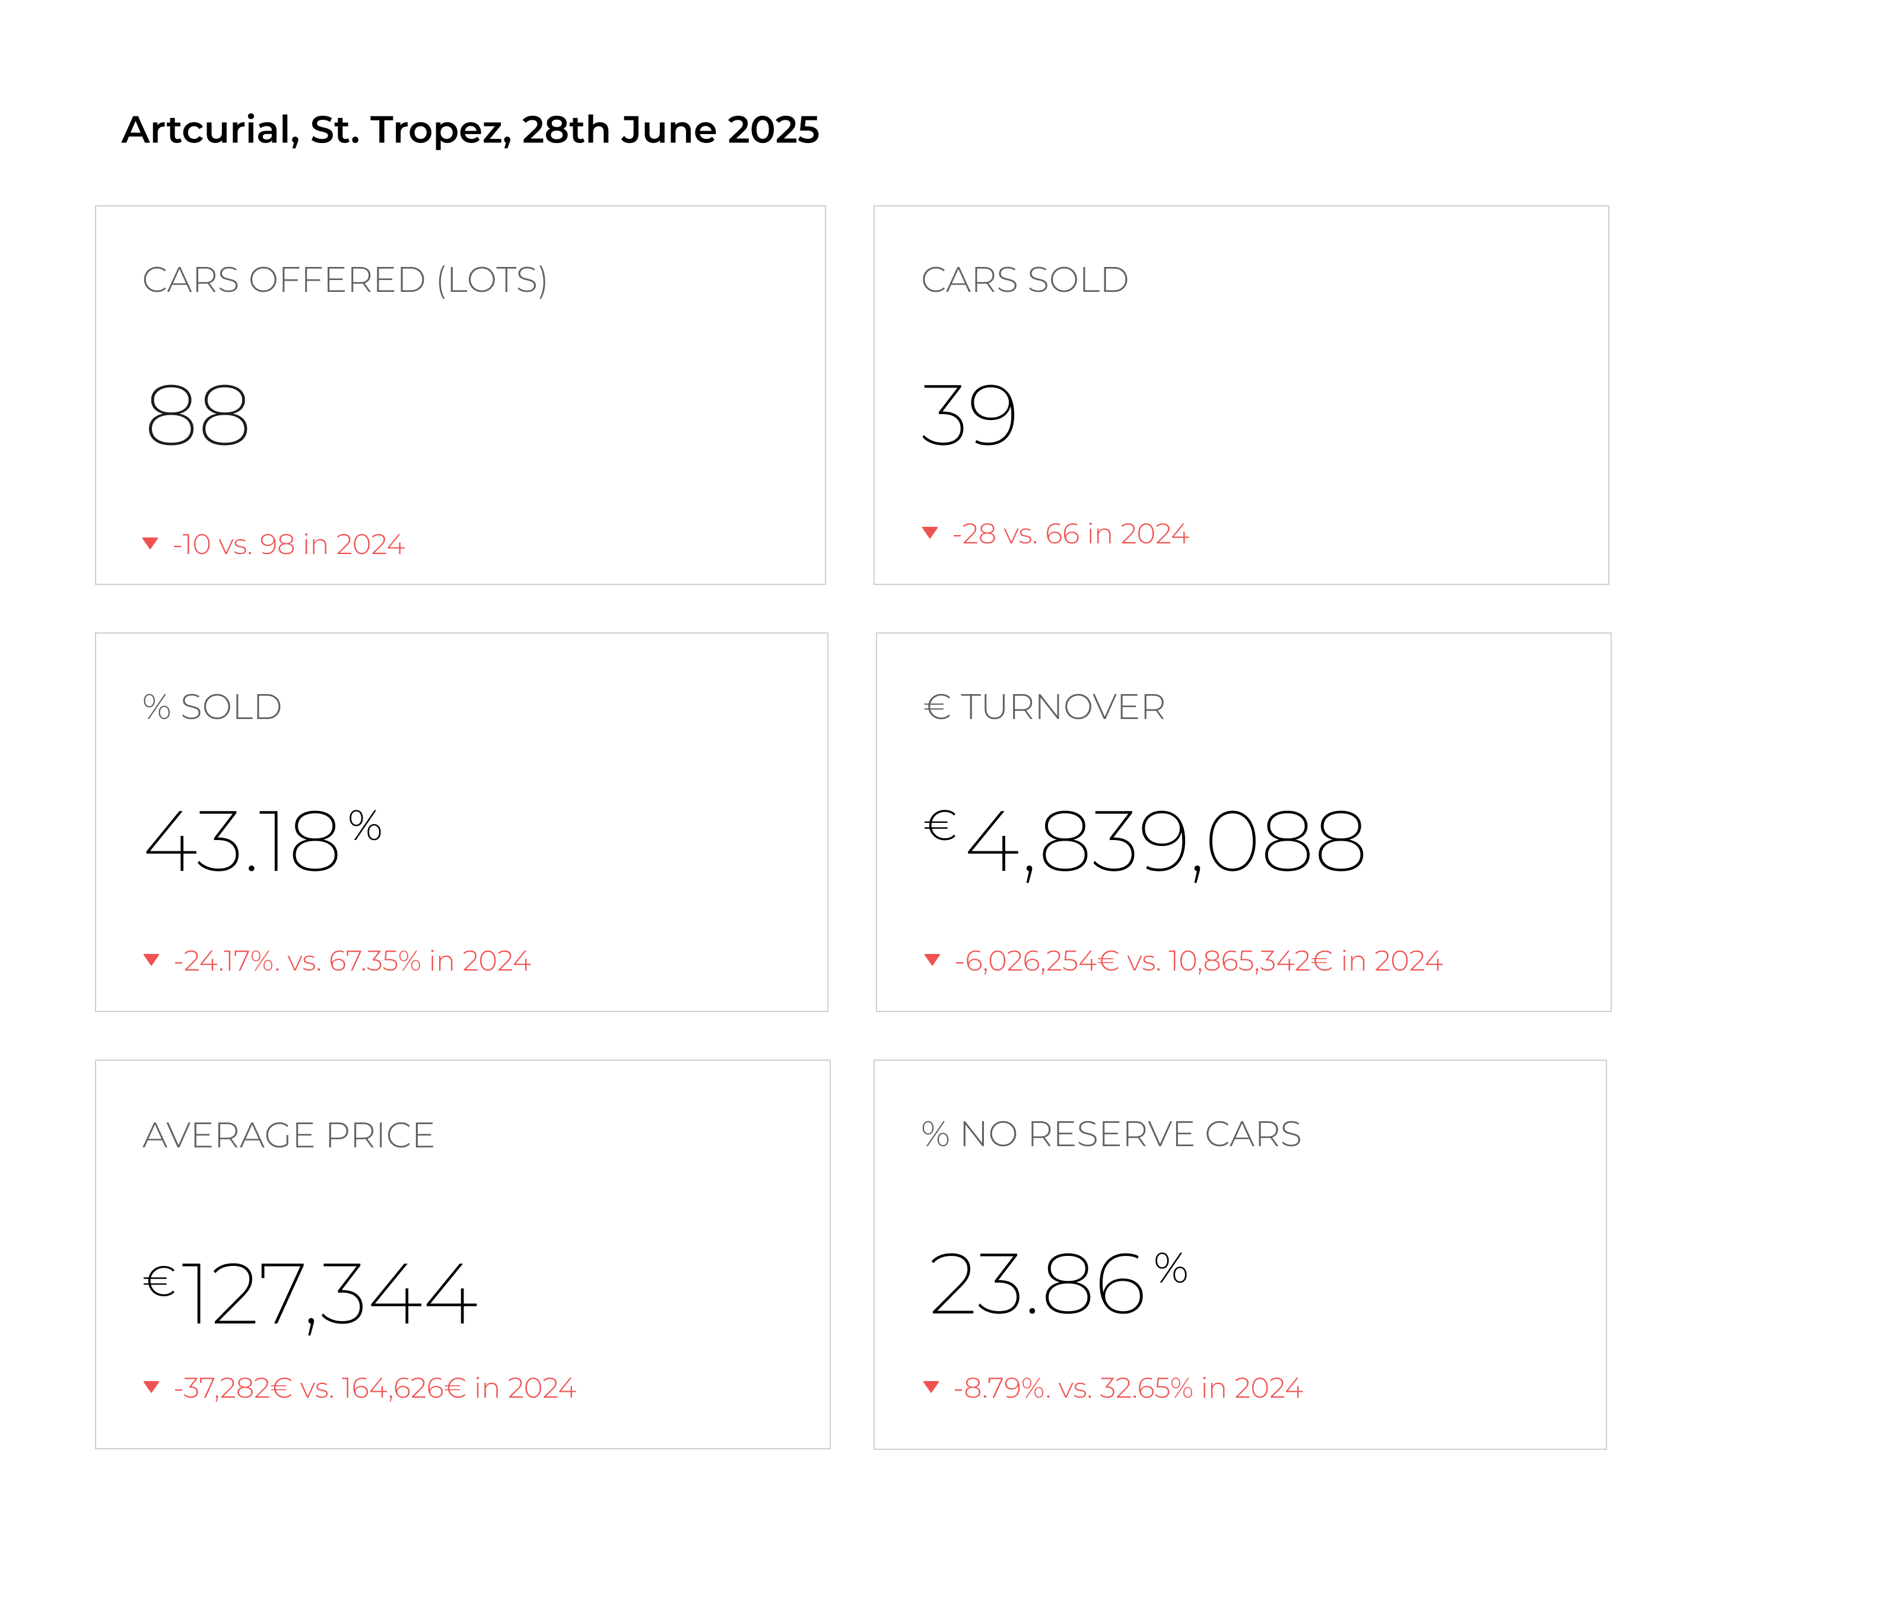Click the CARS SOLD label

click(x=1024, y=280)
